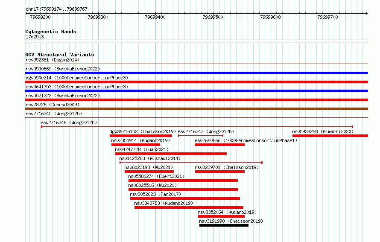This screenshot has height=242, width=380.
Task: Select the red bar under nsv3052623
Action: click(185, 198)
